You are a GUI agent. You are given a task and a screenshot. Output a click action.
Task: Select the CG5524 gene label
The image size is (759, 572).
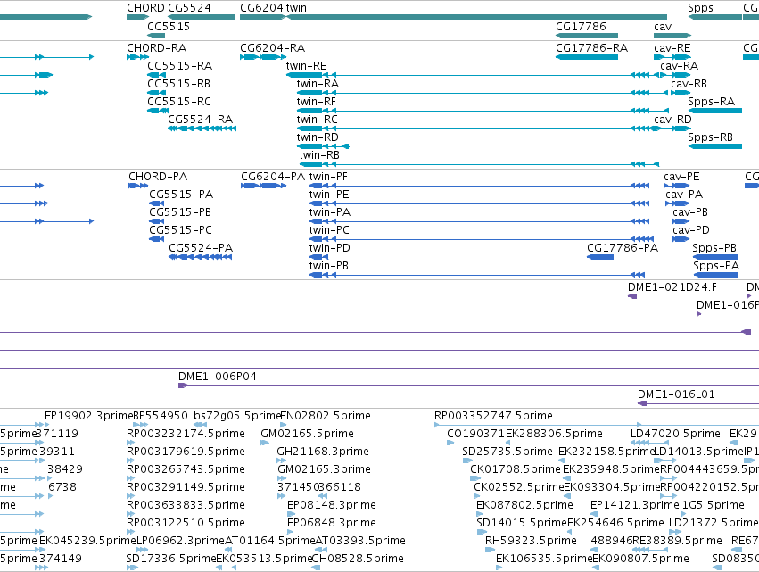[x=189, y=8]
